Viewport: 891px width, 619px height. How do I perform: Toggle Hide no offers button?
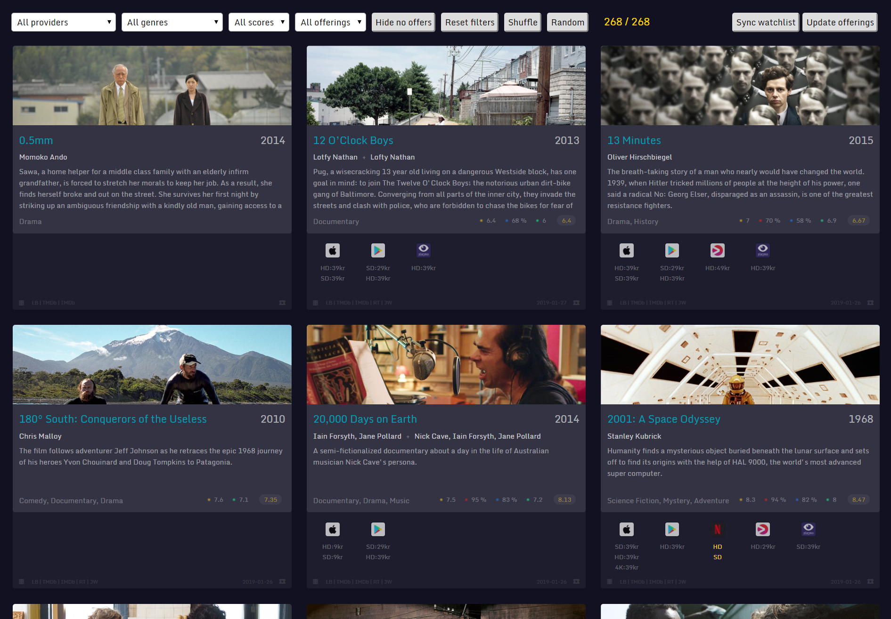tap(403, 22)
